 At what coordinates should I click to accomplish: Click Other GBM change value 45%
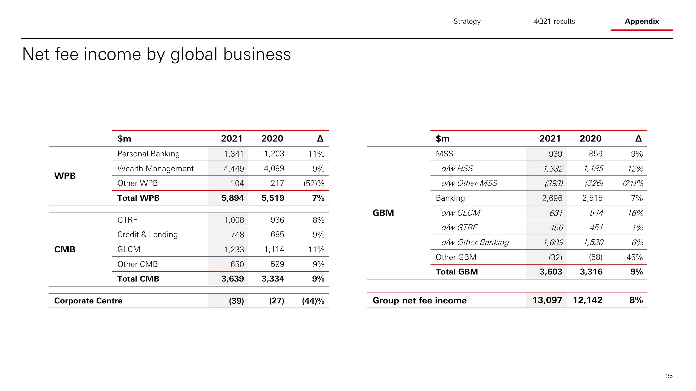tap(635, 257)
